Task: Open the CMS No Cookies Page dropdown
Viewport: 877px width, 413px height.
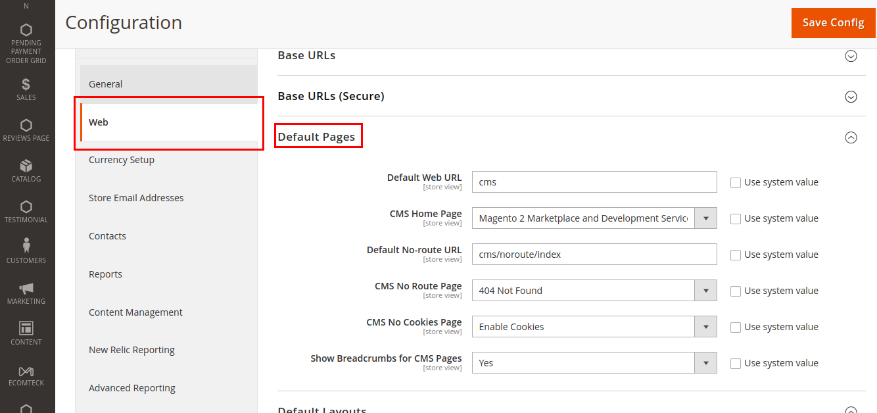Action: (x=707, y=326)
